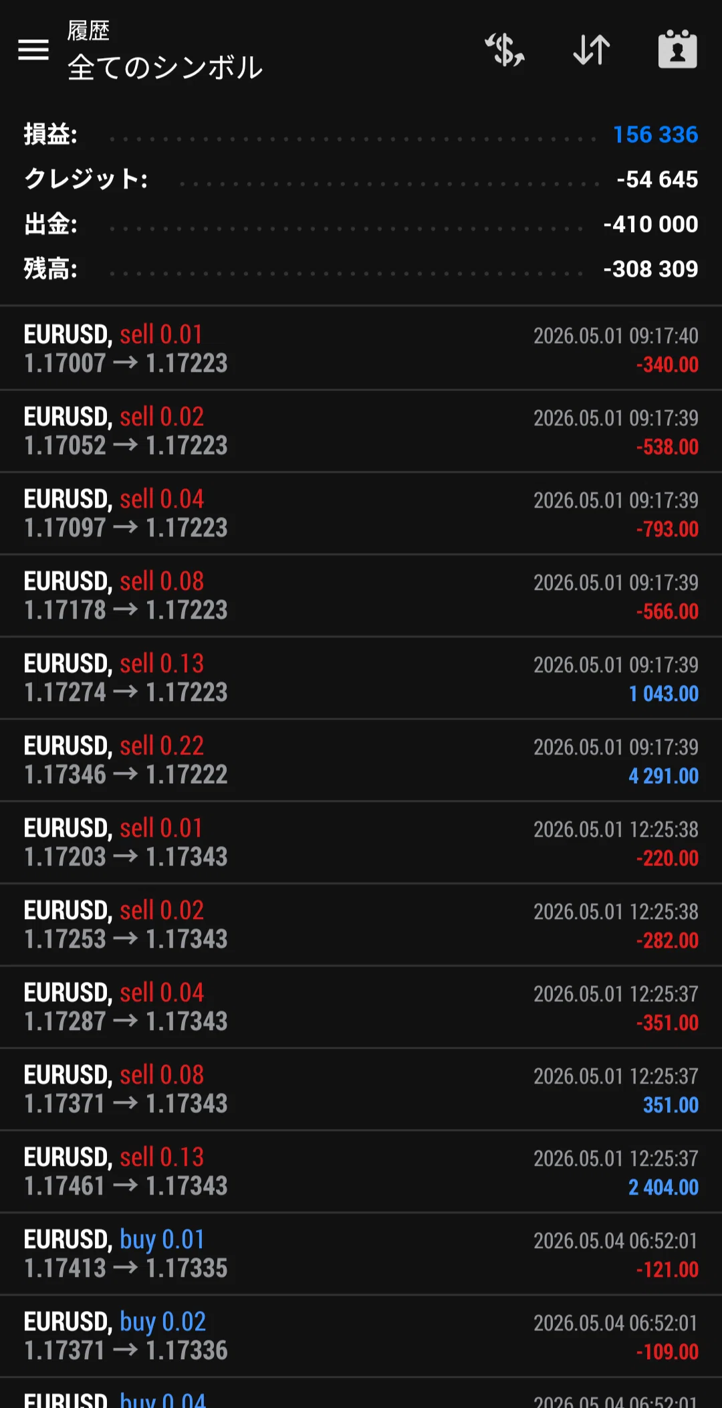Open EURUSD sell 0.01 trade with -340.00

pos(361,348)
